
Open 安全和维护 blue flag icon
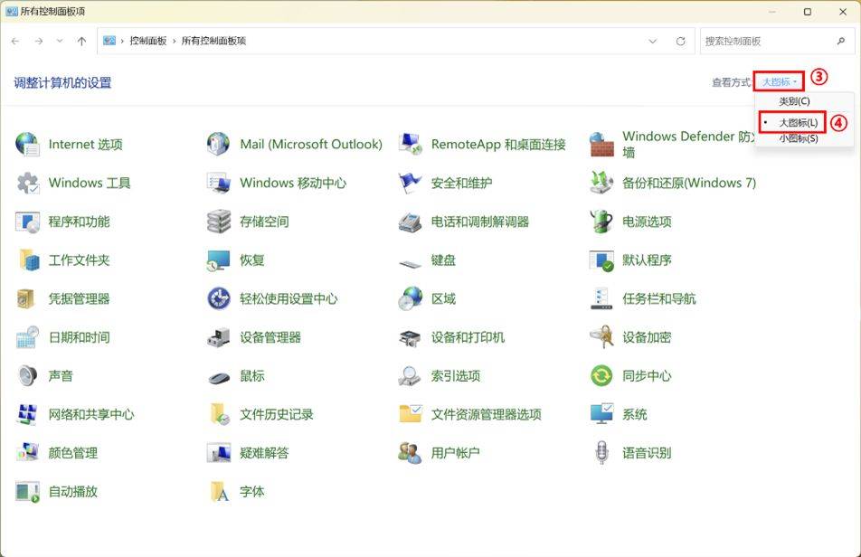coord(411,183)
